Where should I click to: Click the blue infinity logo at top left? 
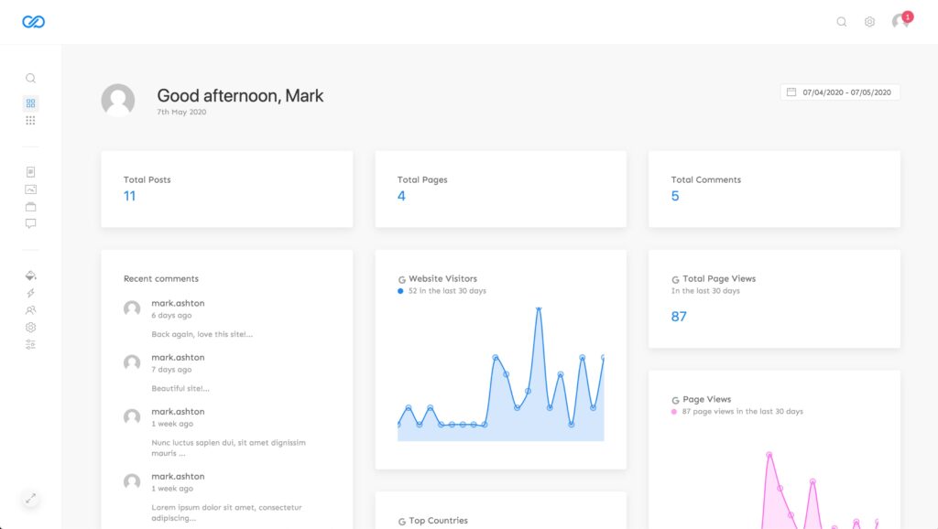coord(34,22)
